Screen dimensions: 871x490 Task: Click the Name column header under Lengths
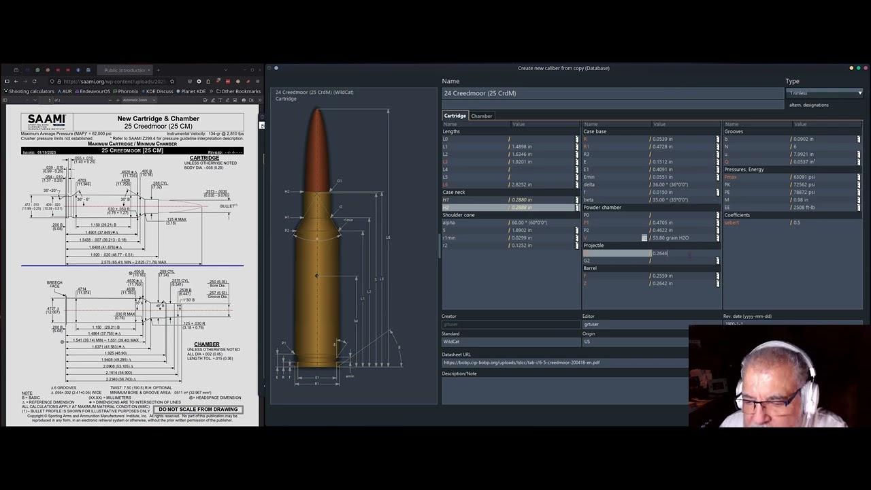(x=476, y=124)
